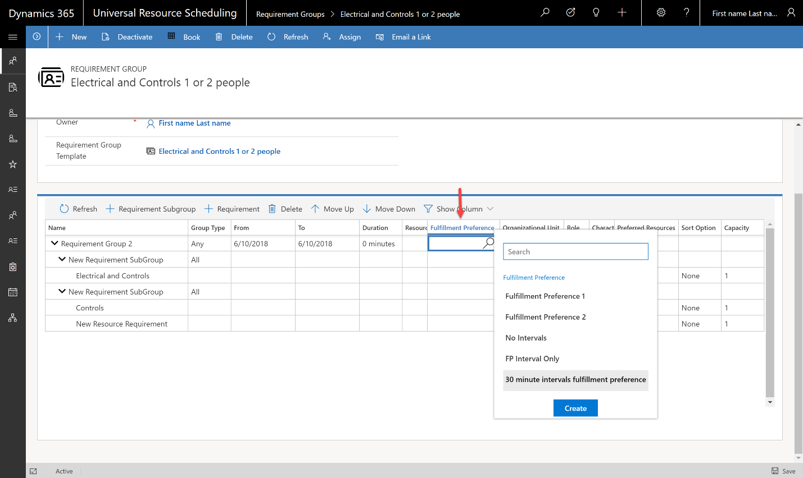The width and height of the screenshot is (803, 478).
Task: Click Delete in the top command bar
Action: pyautogui.click(x=234, y=37)
